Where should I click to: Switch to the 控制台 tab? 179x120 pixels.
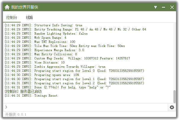pos(12,17)
